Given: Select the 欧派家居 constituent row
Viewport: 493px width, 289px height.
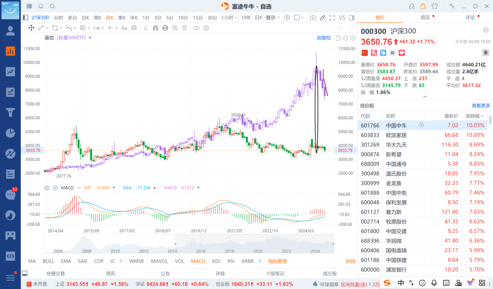Looking at the screenshot, I should click(423, 135).
